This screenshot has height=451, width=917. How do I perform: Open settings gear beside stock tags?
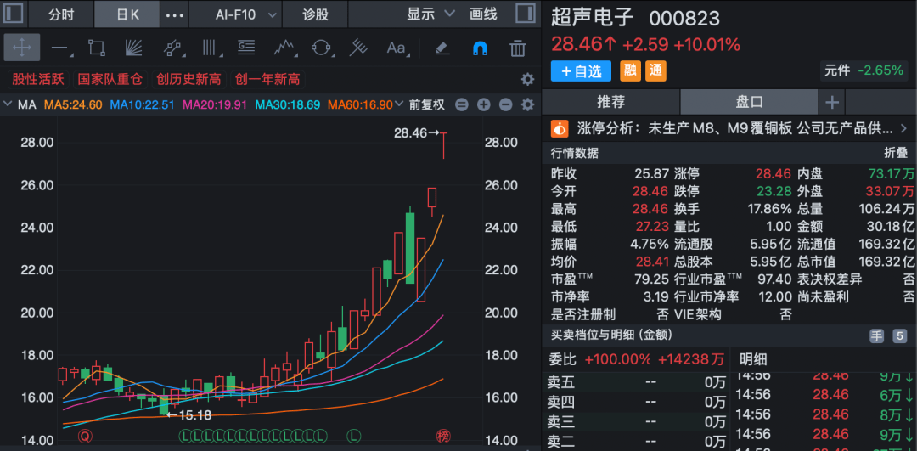click(x=527, y=80)
